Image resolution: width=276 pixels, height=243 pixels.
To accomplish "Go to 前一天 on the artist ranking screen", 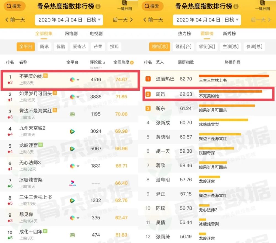I will (153, 20).
